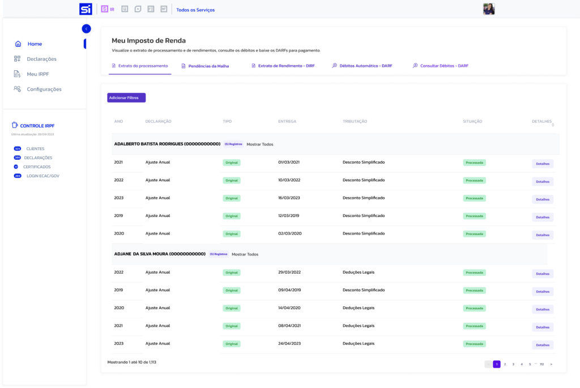Image resolution: width=580 pixels, height=388 pixels.
Task: Click the SI logo in top bar
Action: (86, 9)
